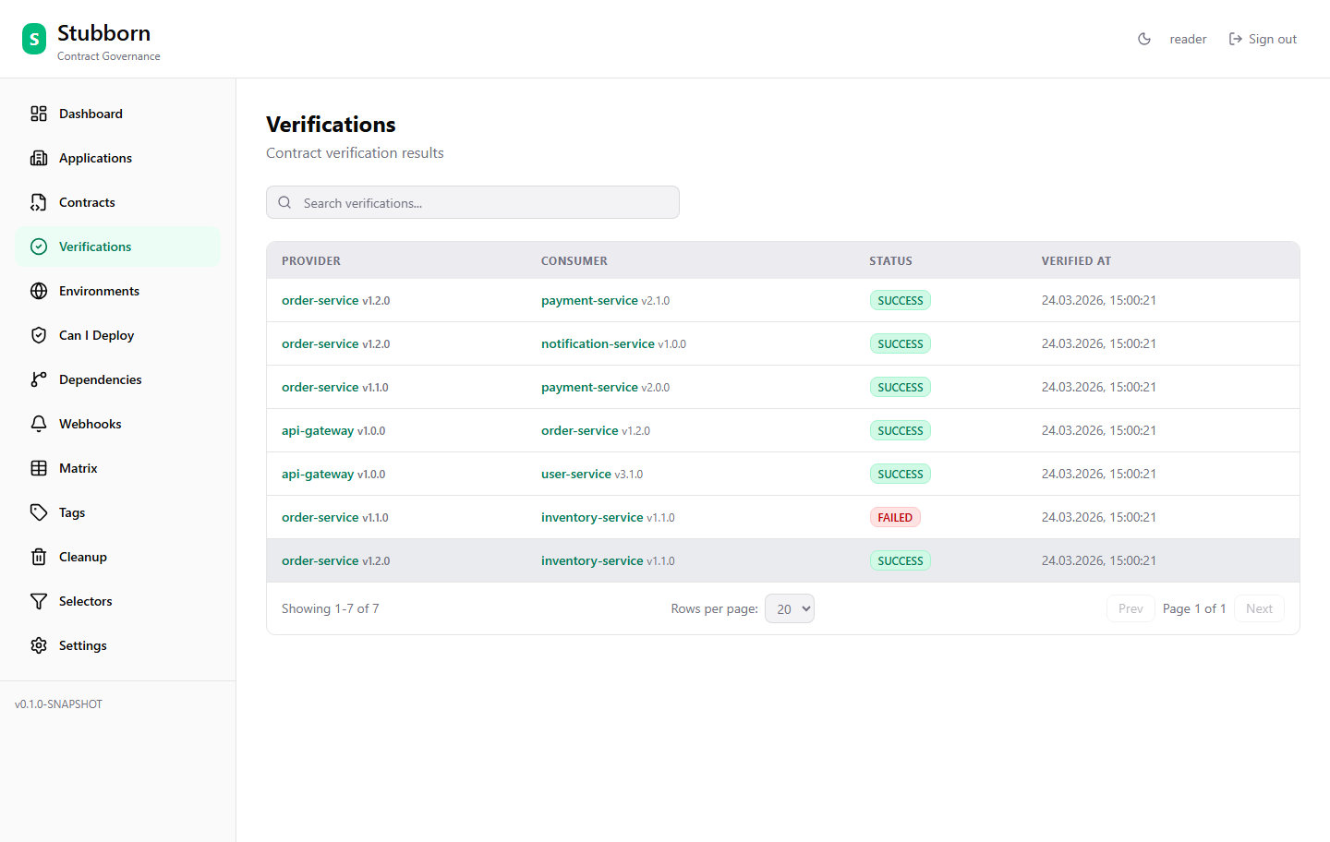Open the notification-service consumer link
Viewport: 1330px width, 842px height.
(x=598, y=343)
